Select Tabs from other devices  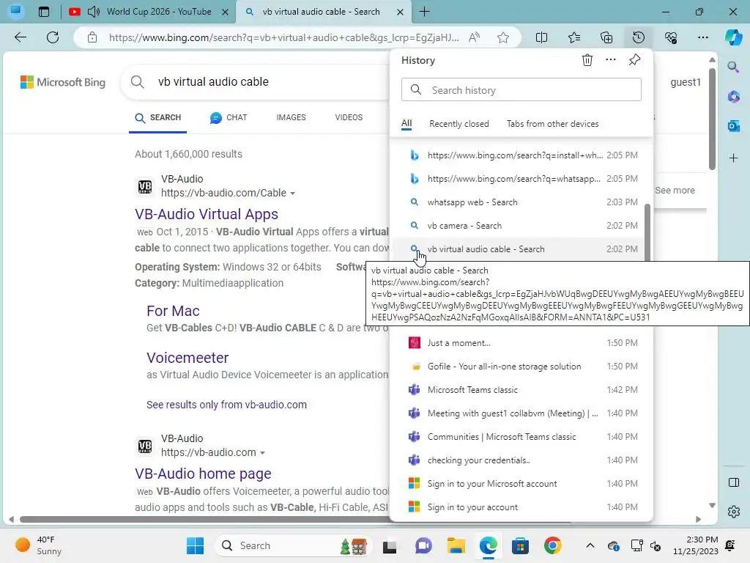552,124
